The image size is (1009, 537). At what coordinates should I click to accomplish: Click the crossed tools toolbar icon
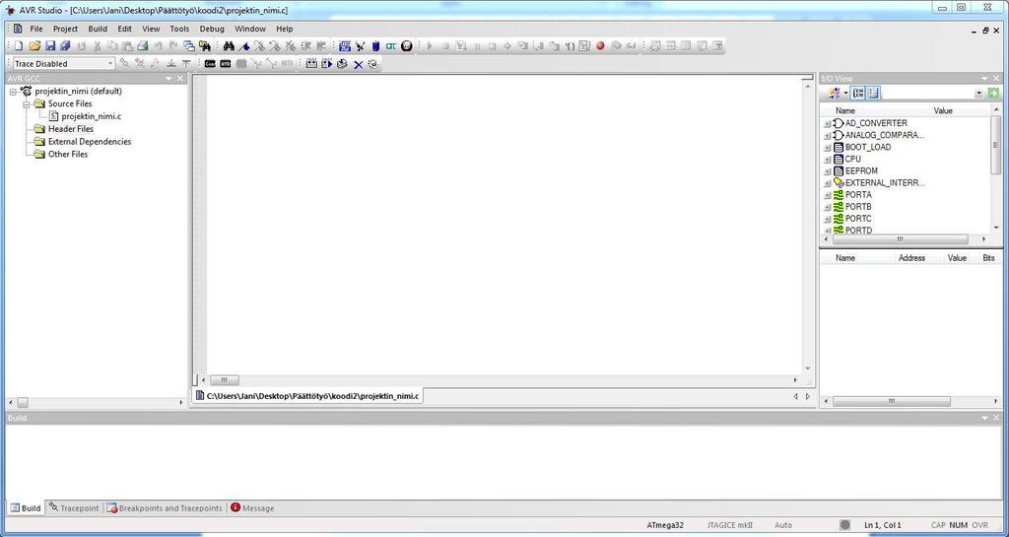pos(361,45)
